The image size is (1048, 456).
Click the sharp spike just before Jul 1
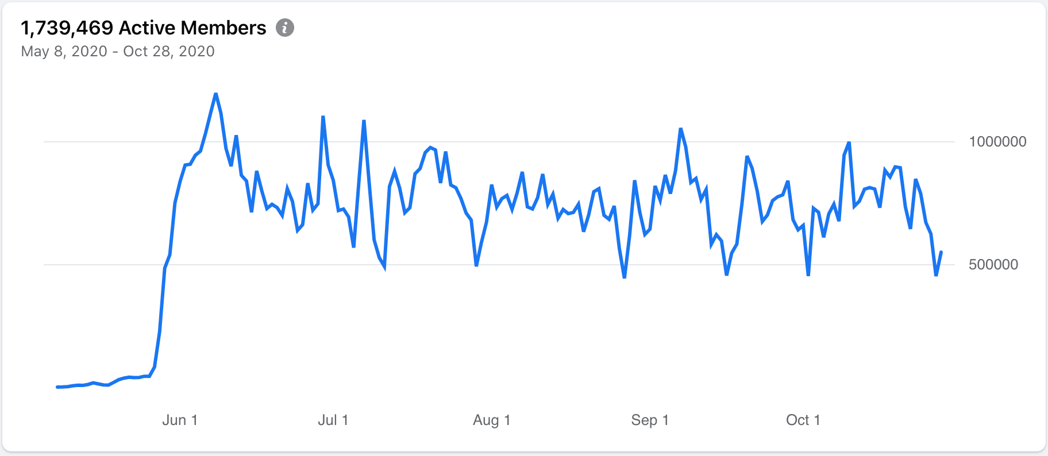tap(323, 117)
